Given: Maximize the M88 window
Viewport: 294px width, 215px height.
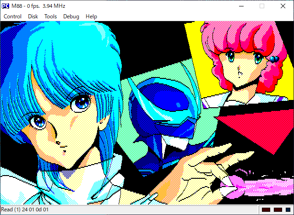Looking at the screenshot, I should pos(262,6).
